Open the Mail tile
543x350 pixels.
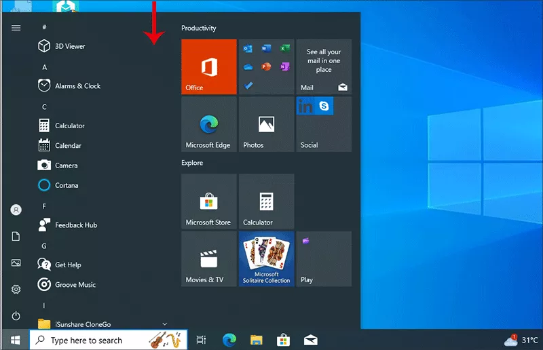click(x=324, y=67)
